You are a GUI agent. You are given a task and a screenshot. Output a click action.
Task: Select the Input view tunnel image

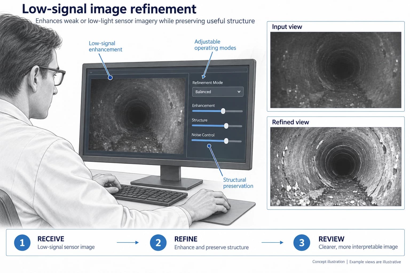[x=336, y=70]
